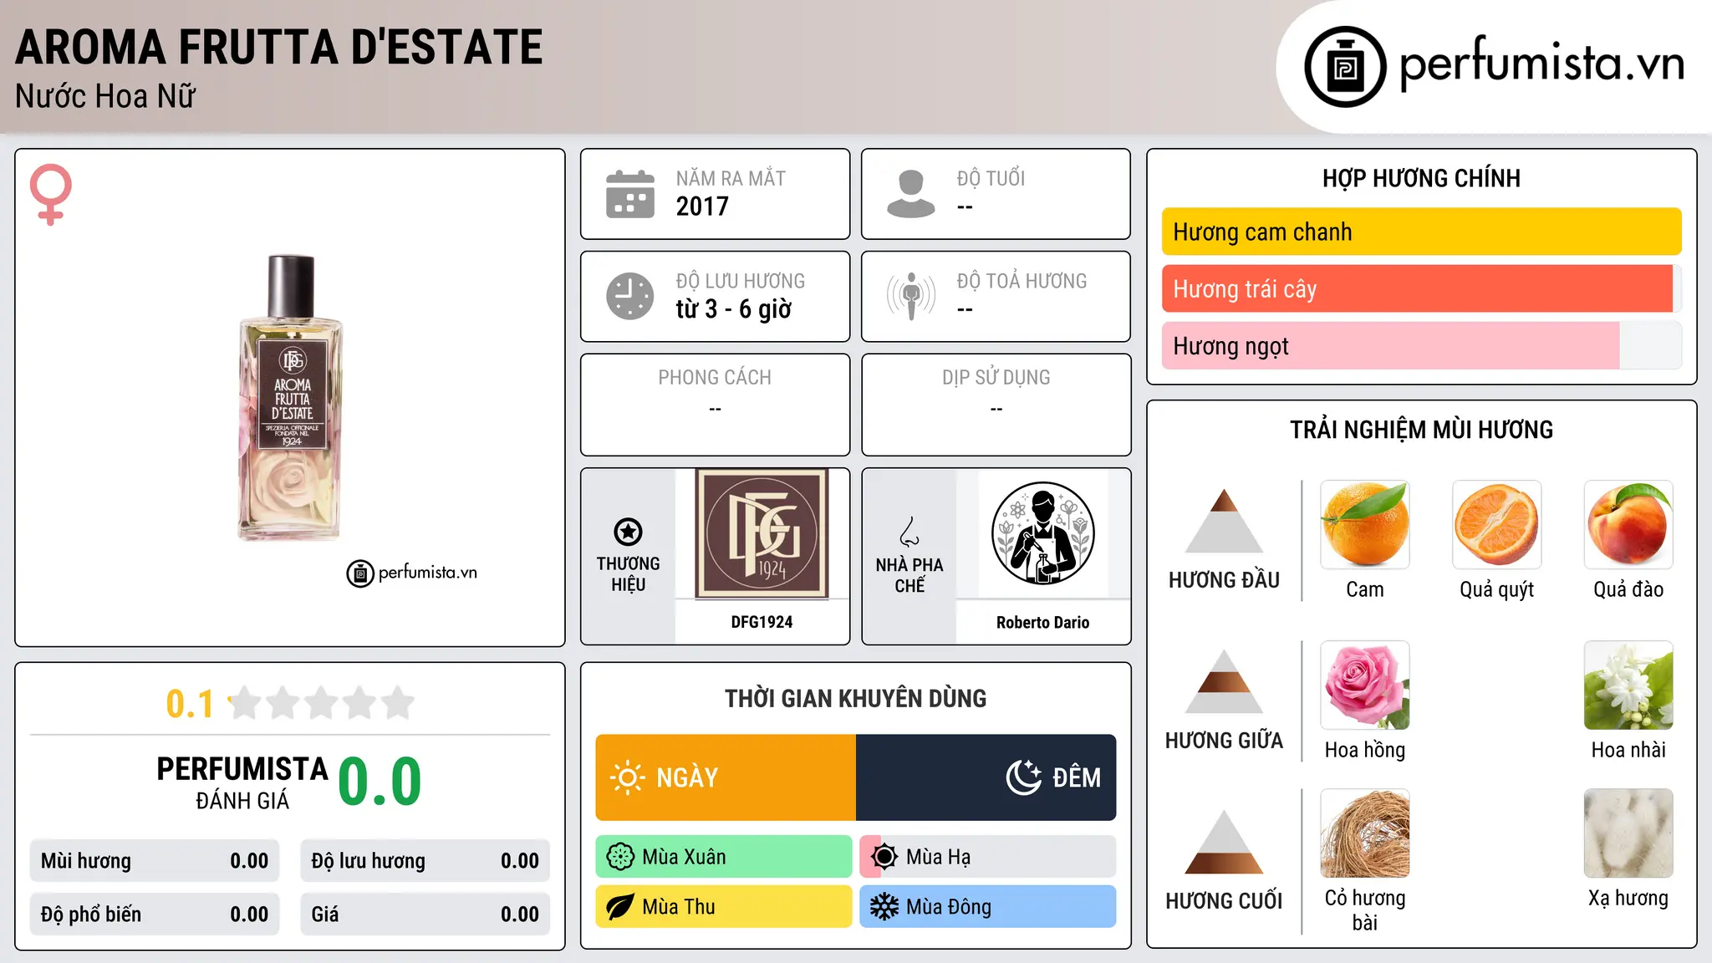Screen dimensions: 1712x963
Task: Click the Roberto Dario perfumer name
Action: 1043,623
